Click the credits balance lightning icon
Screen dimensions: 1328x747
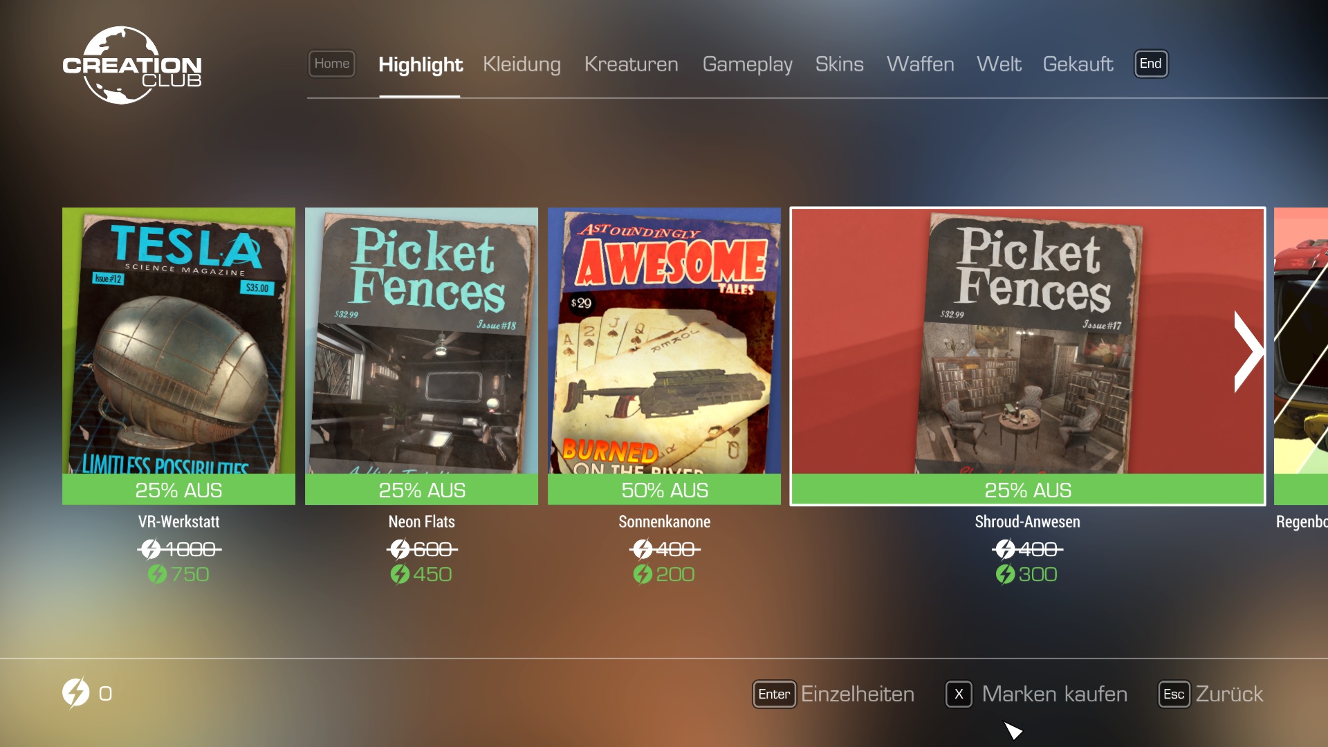(76, 692)
